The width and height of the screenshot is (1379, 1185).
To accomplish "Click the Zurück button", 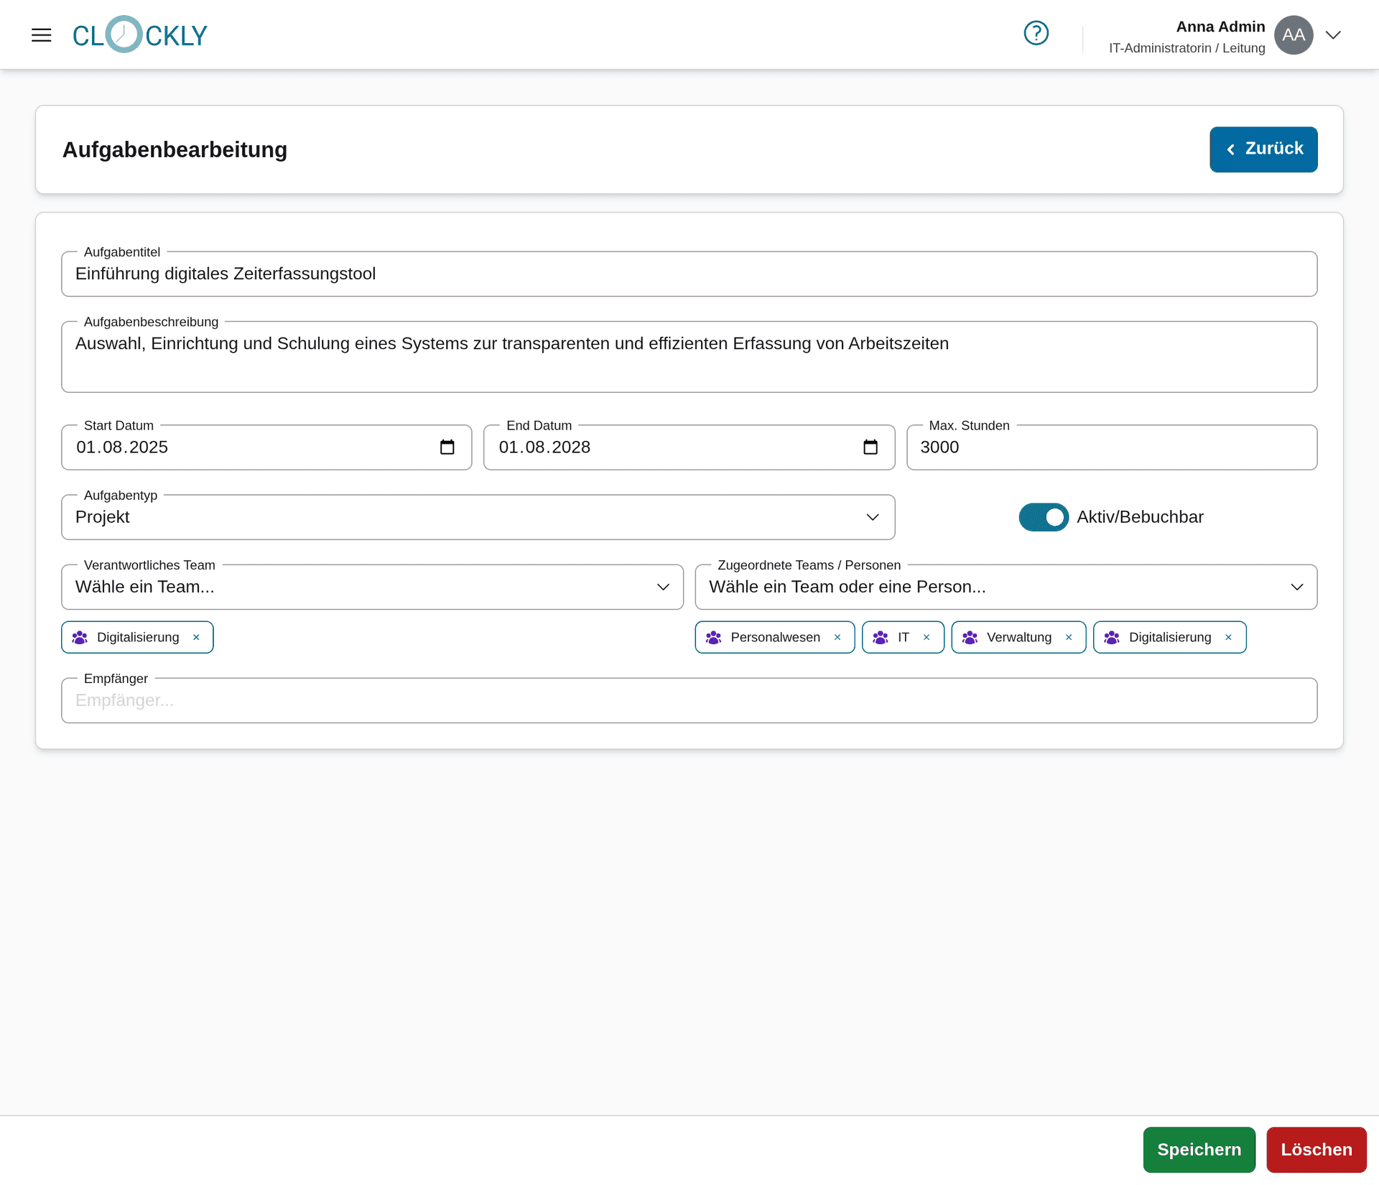I will [1263, 149].
